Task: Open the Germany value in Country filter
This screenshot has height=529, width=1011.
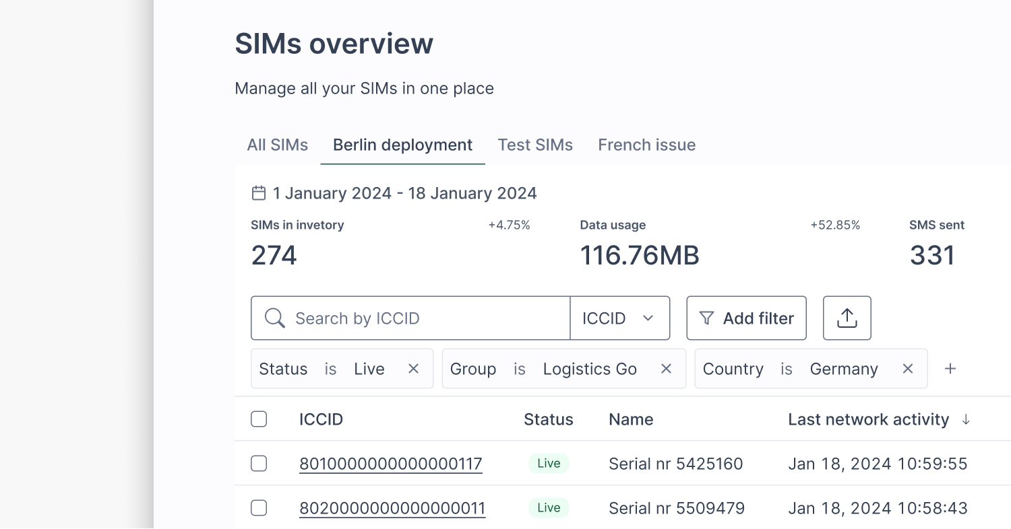Action: (x=843, y=369)
